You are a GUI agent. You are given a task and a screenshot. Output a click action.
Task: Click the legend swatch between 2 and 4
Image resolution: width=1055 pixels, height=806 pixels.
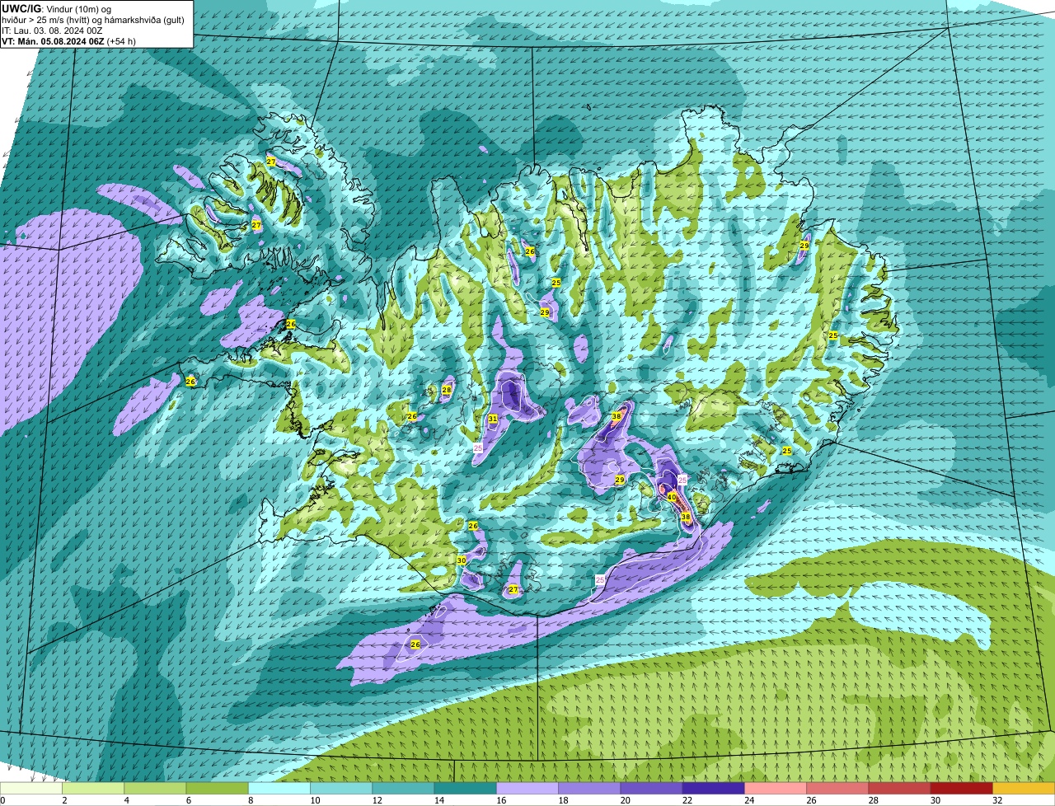[x=93, y=789]
